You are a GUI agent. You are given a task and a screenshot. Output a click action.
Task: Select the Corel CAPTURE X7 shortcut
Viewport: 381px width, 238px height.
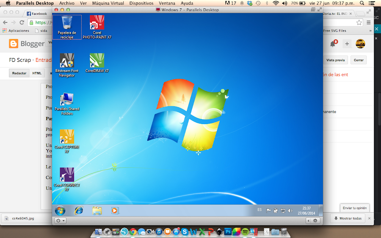click(x=67, y=141)
